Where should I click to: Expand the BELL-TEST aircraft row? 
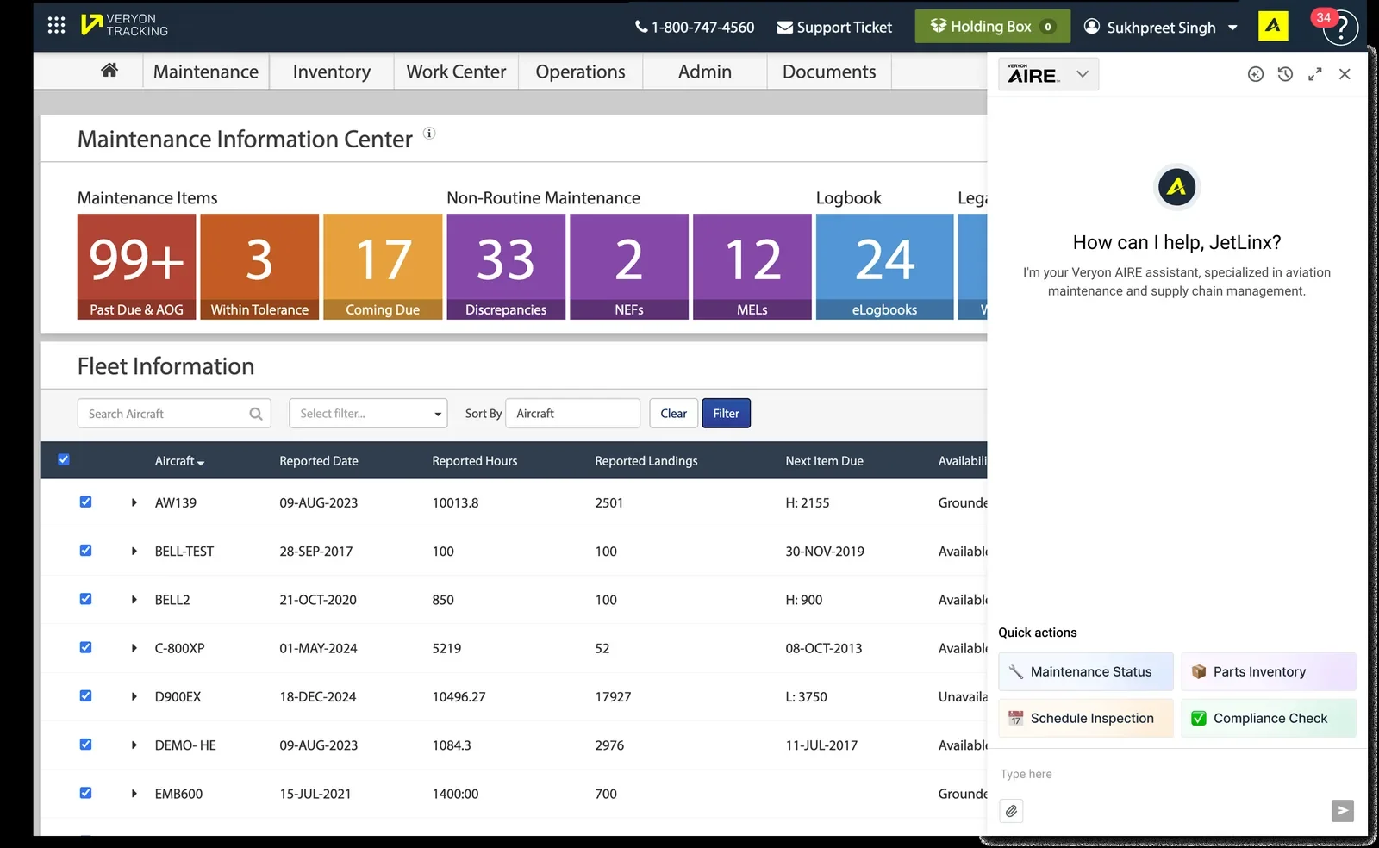(134, 551)
